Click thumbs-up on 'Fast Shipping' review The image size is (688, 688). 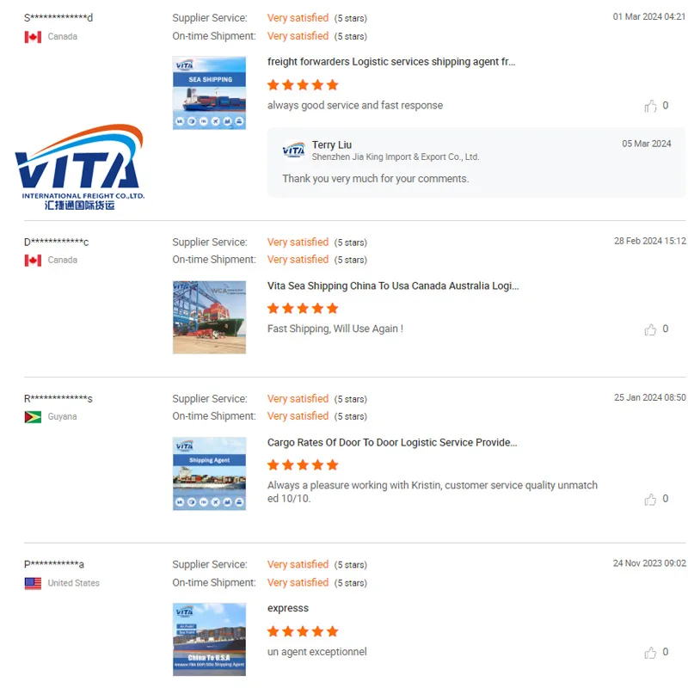point(650,329)
